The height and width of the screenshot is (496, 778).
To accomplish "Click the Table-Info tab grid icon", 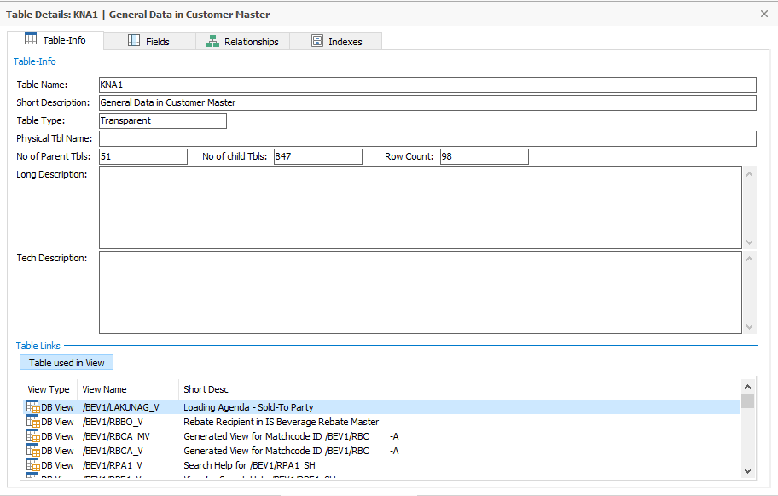I will (x=31, y=39).
